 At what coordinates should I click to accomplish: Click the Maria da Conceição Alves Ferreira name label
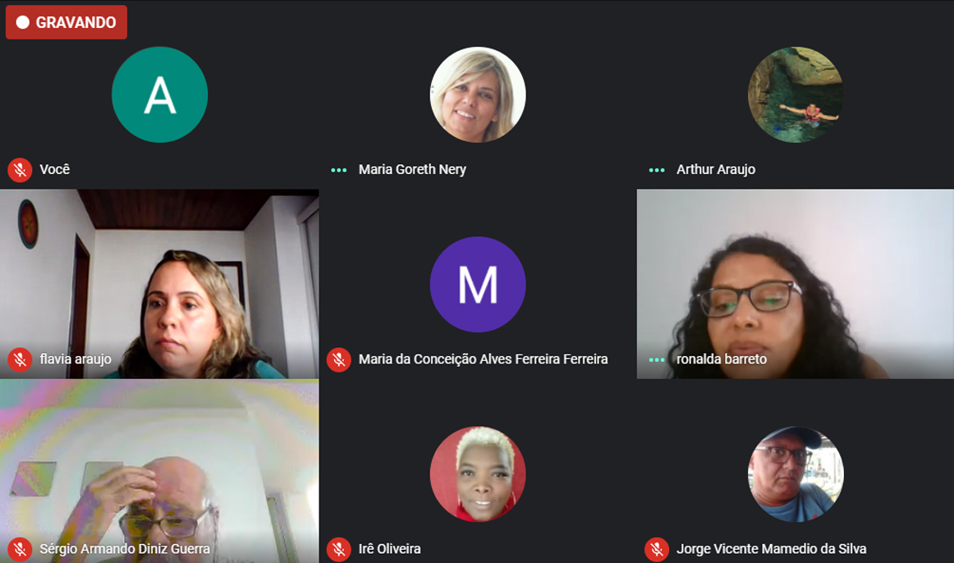[x=483, y=359]
